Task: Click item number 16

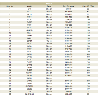Action: point(10,49)
